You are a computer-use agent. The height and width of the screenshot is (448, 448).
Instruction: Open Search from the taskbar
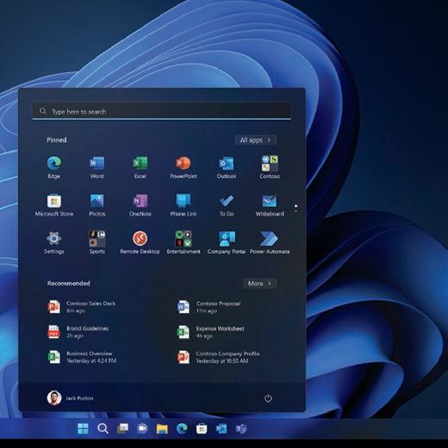click(x=103, y=429)
